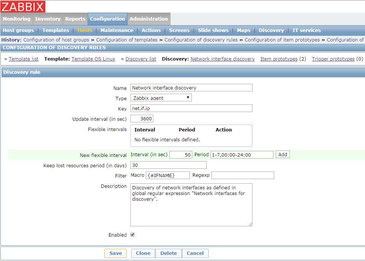Open the Reports tab
The width and height of the screenshot is (365, 261).
(75, 19)
